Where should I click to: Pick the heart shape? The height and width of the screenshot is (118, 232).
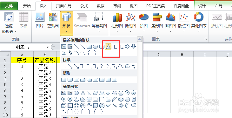[108, 106]
